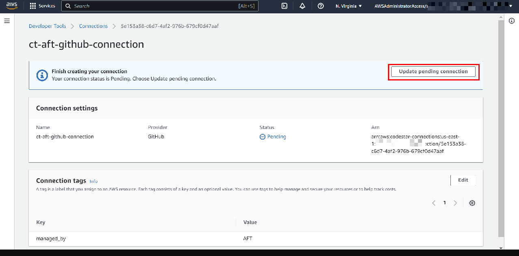Click Update pending connection button
This screenshot has height=256, width=519.
[x=433, y=72]
